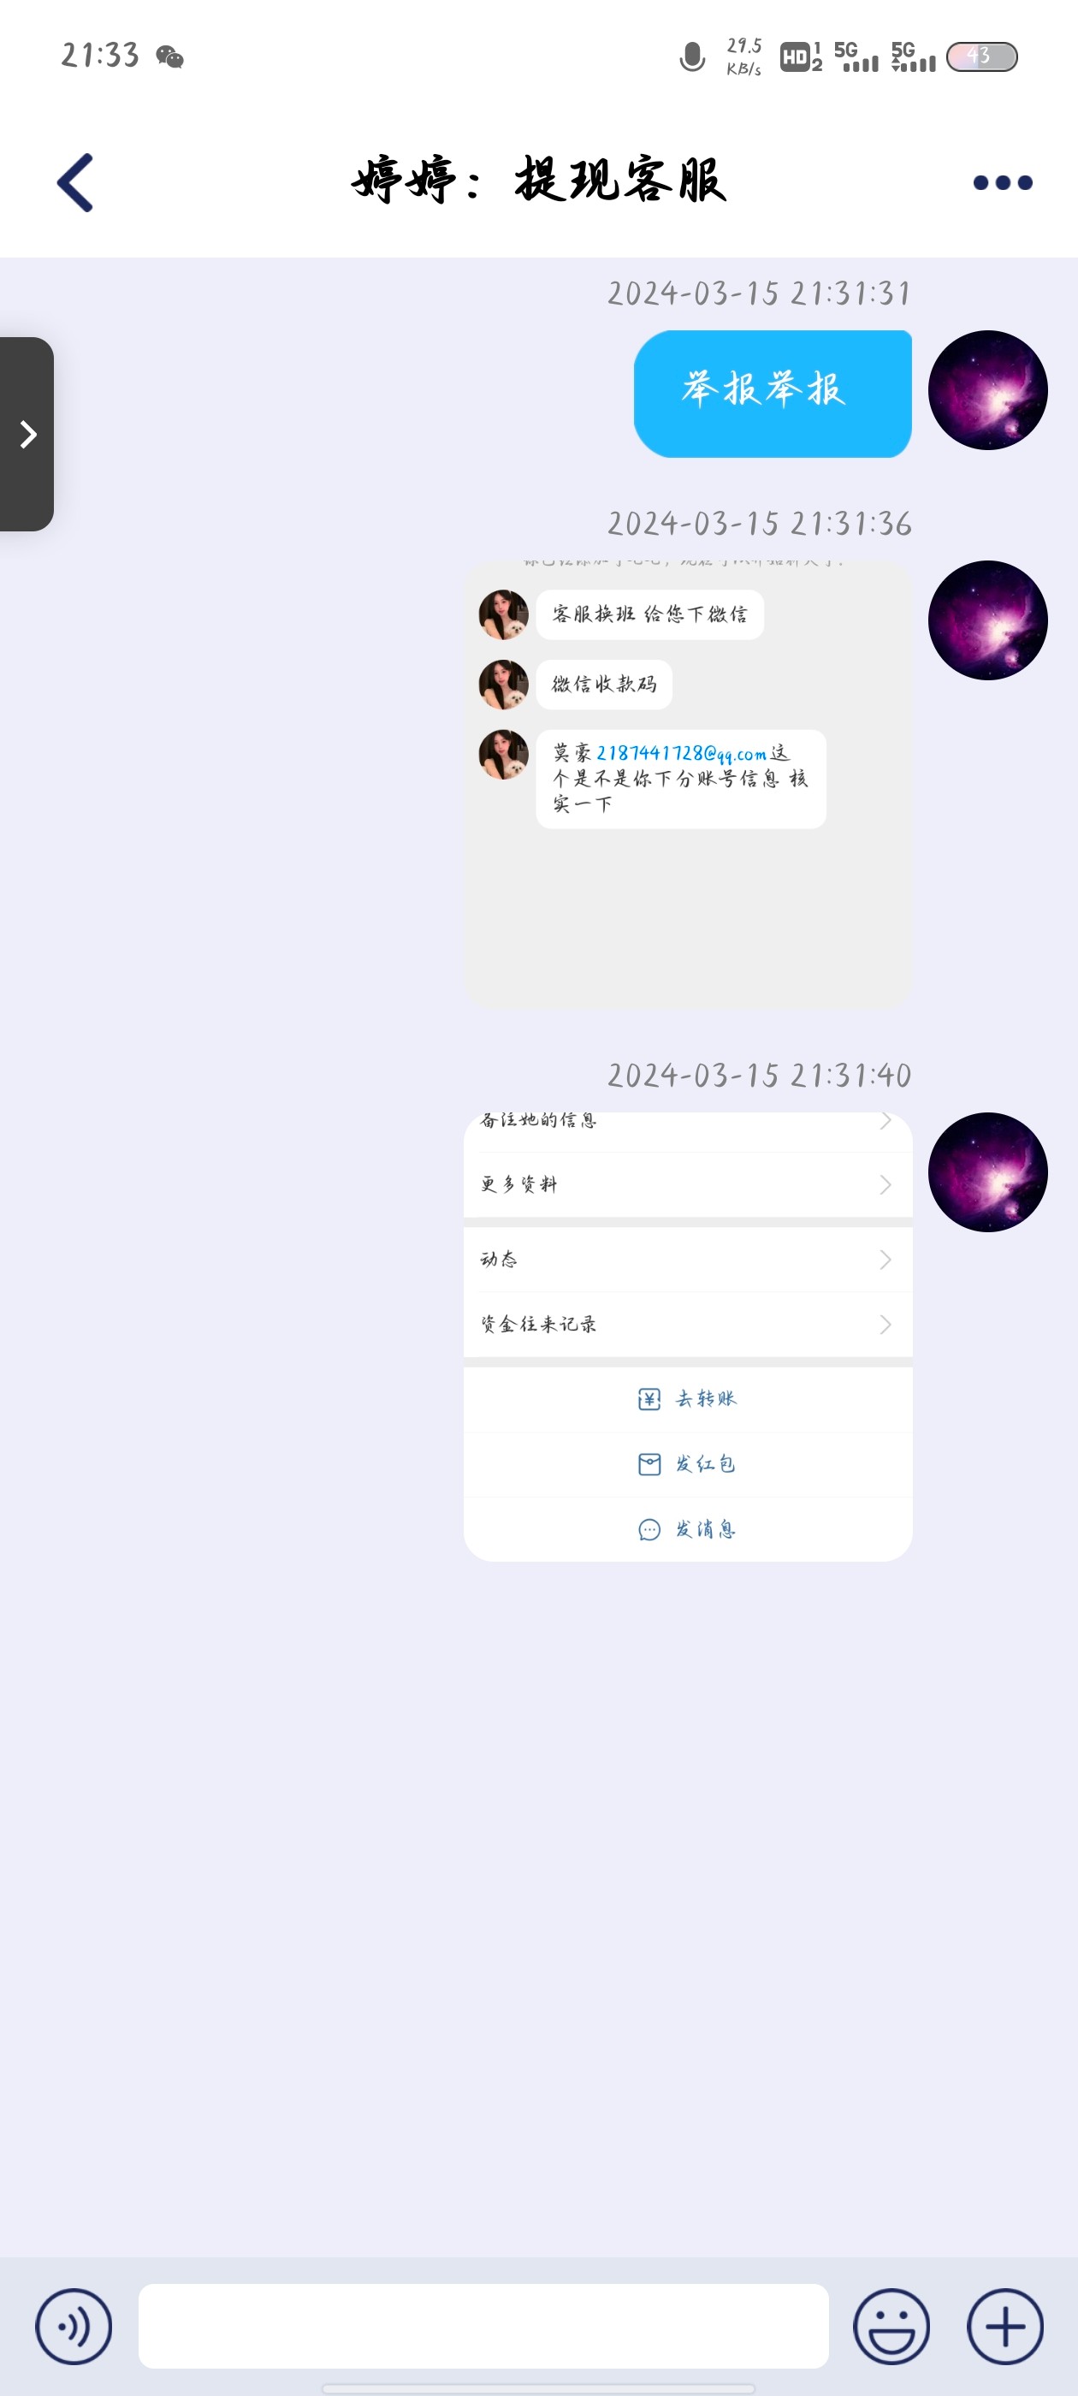Tap the back arrow icon
The width and height of the screenshot is (1078, 2396).
coord(75,182)
